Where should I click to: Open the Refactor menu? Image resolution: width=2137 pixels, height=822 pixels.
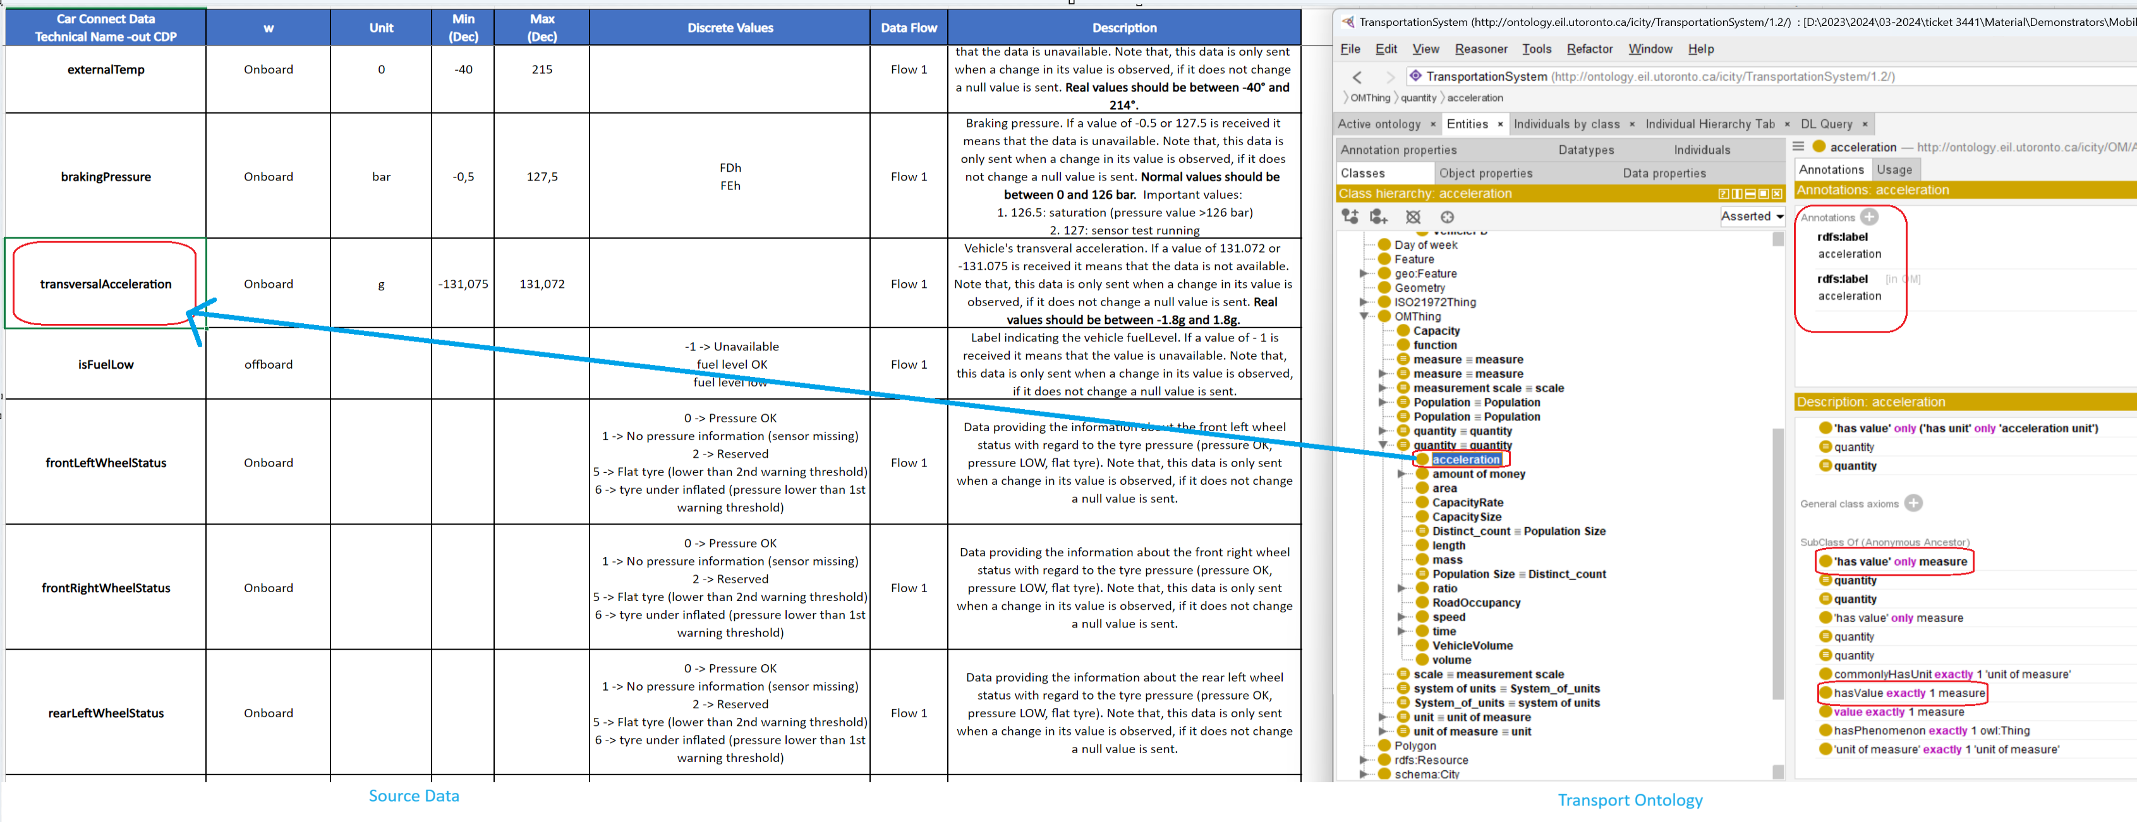point(1589,49)
